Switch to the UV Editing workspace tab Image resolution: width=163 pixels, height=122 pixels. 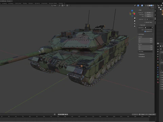click(x=11, y=3)
